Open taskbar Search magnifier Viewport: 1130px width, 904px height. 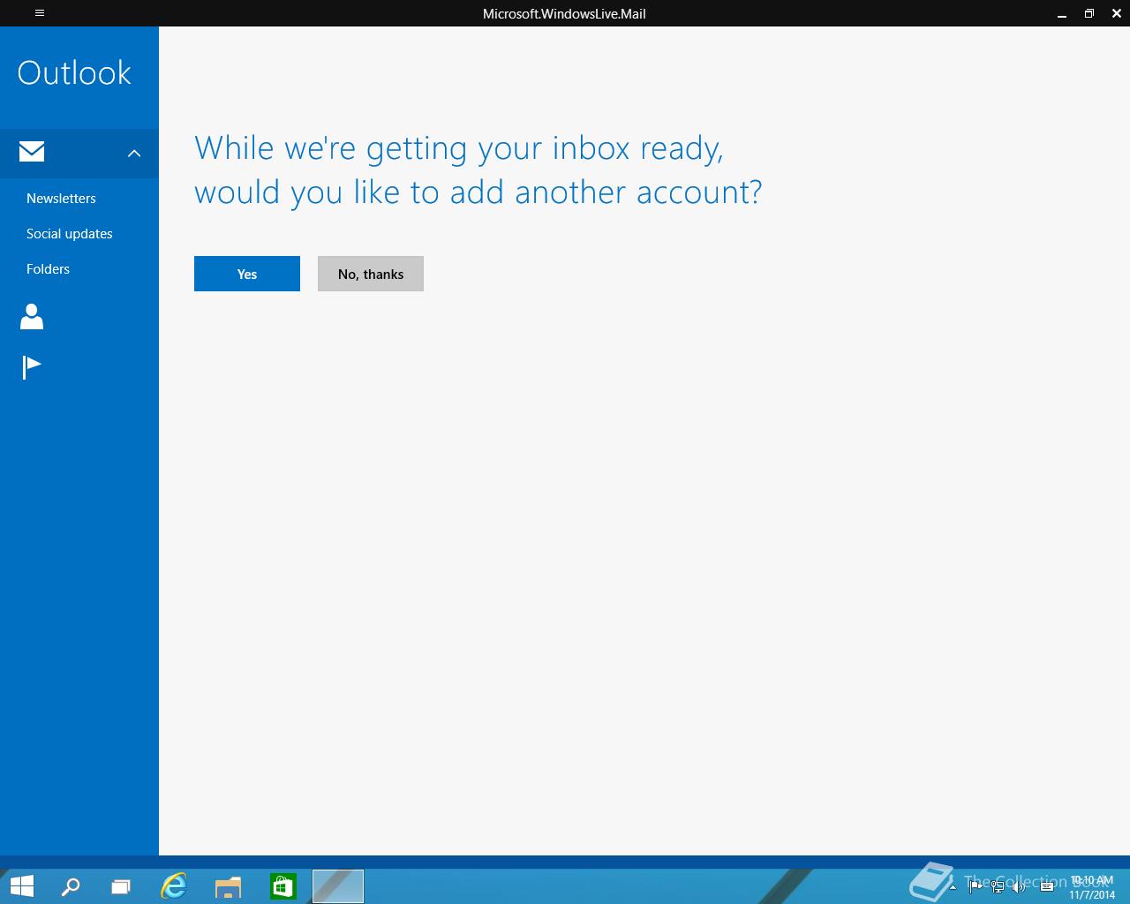pos(70,886)
